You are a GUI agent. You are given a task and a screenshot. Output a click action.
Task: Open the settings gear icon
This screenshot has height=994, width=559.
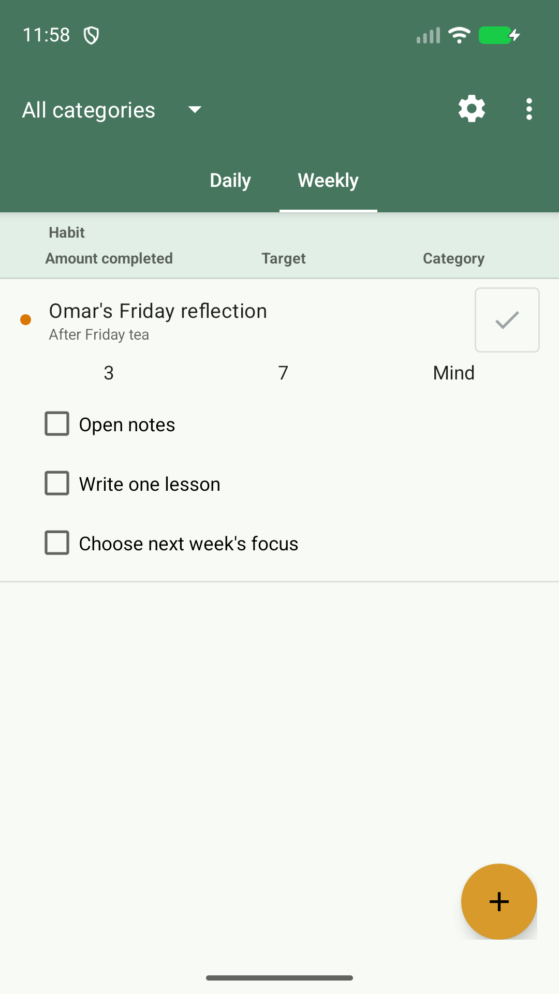pyautogui.click(x=472, y=109)
